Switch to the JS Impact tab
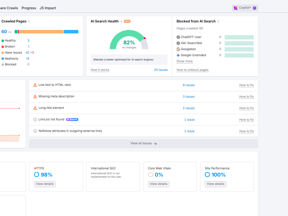The width and height of the screenshot is (288, 216). pos(48,8)
